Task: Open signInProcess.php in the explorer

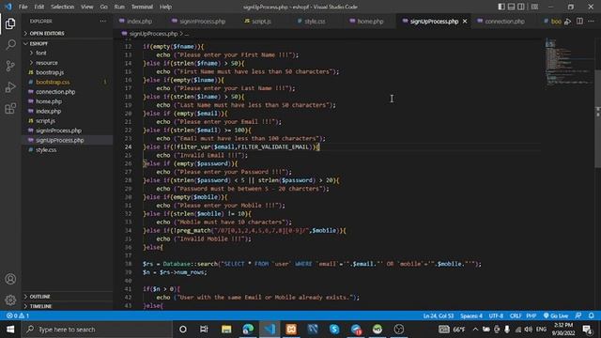Action: click(x=67, y=131)
